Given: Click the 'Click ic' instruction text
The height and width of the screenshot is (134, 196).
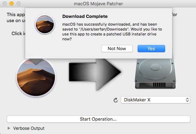Looking at the screenshot, I should point(19,33).
